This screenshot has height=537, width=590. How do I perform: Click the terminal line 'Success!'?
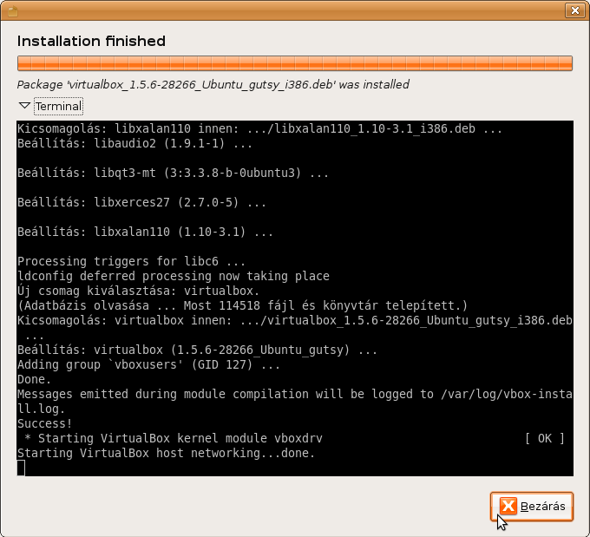pos(44,423)
